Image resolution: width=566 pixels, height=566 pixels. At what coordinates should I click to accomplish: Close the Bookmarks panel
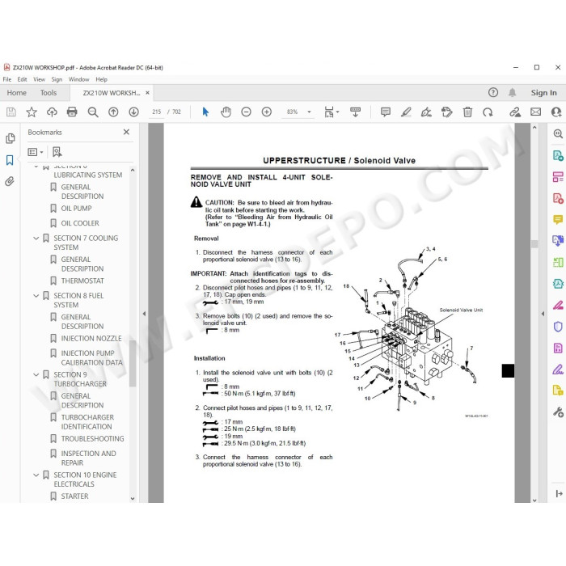coord(126,132)
